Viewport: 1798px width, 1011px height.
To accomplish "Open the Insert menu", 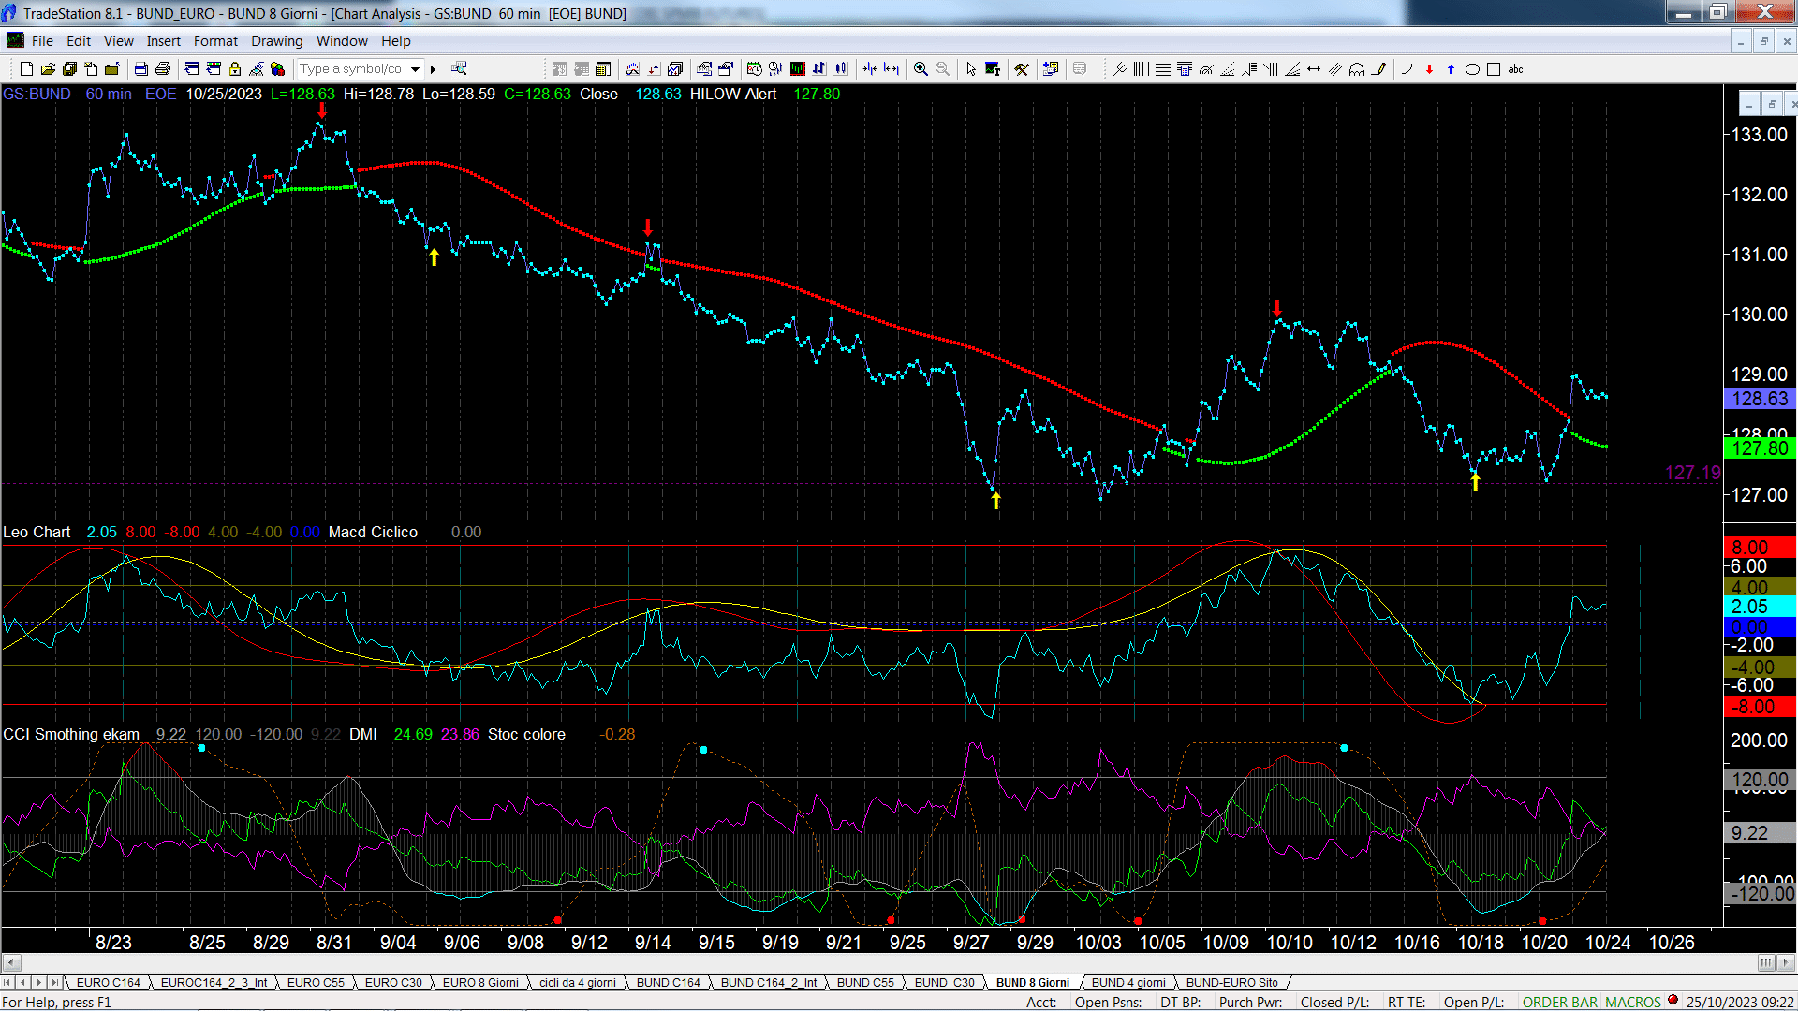I will tap(164, 41).
